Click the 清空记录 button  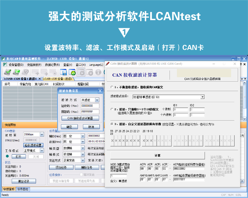[24, 181]
